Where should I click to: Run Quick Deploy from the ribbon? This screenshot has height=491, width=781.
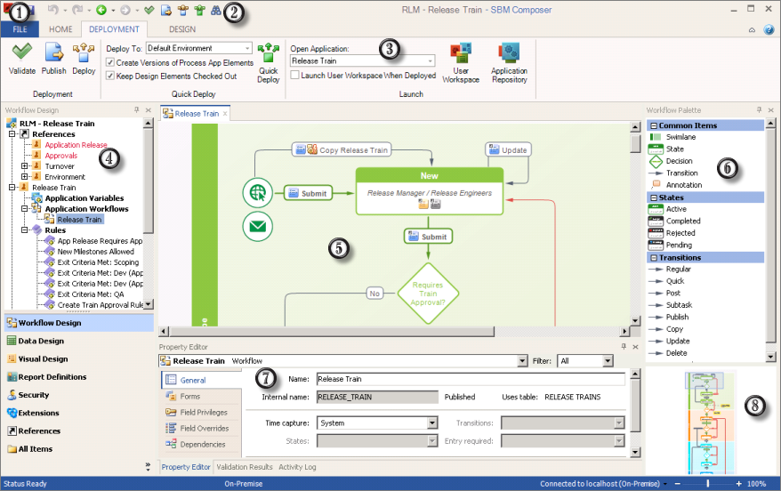point(269,62)
